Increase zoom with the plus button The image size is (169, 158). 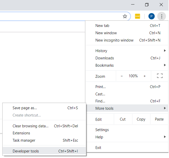(144, 76)
